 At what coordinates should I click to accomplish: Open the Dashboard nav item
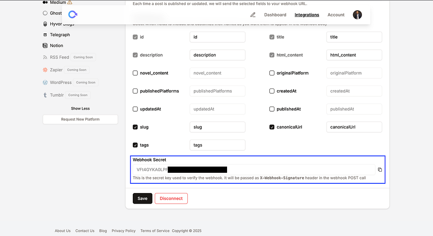(x=275, y=15)
